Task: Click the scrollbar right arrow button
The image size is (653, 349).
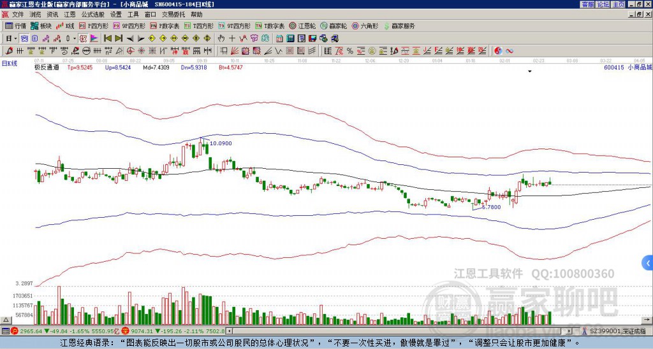Action: (x=569, y=331)
